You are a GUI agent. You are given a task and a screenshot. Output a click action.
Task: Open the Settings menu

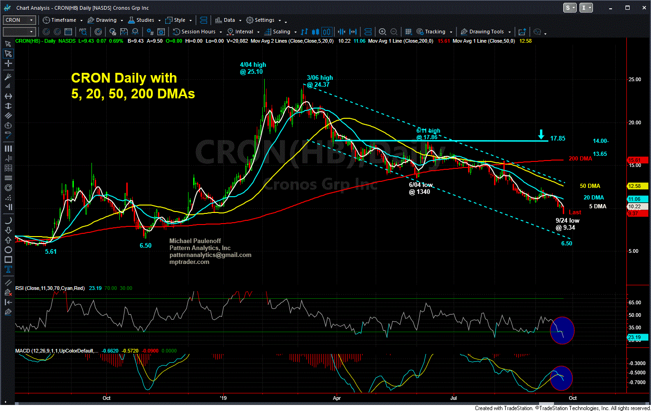tap(263, 20)
